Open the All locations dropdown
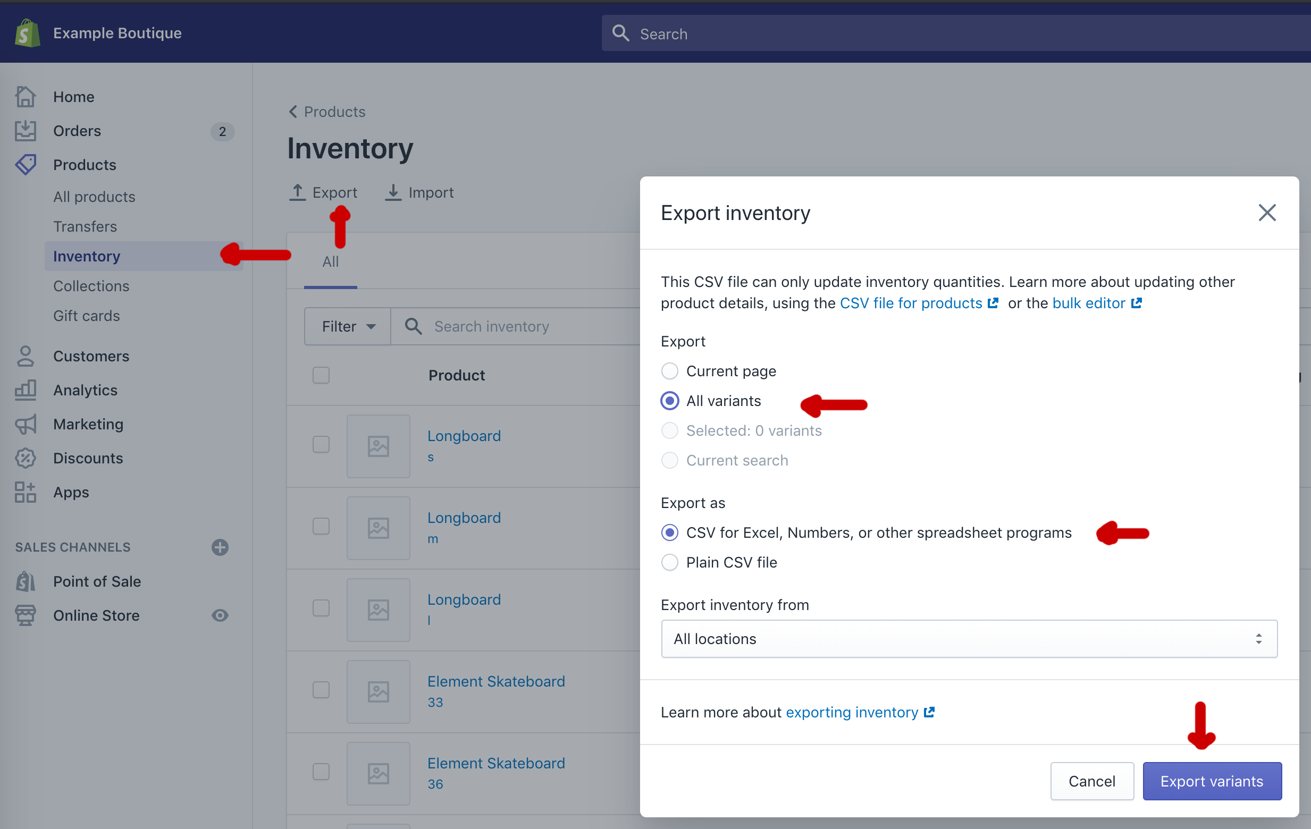The height and width of the screenshot is (829, 1311). [x=969, y=638]
